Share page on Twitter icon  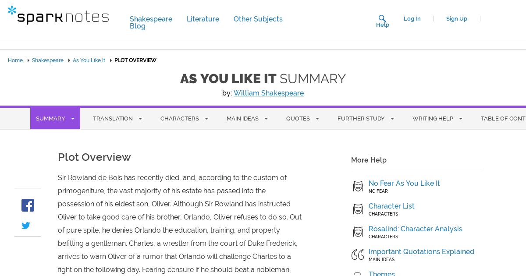(26, 226)
